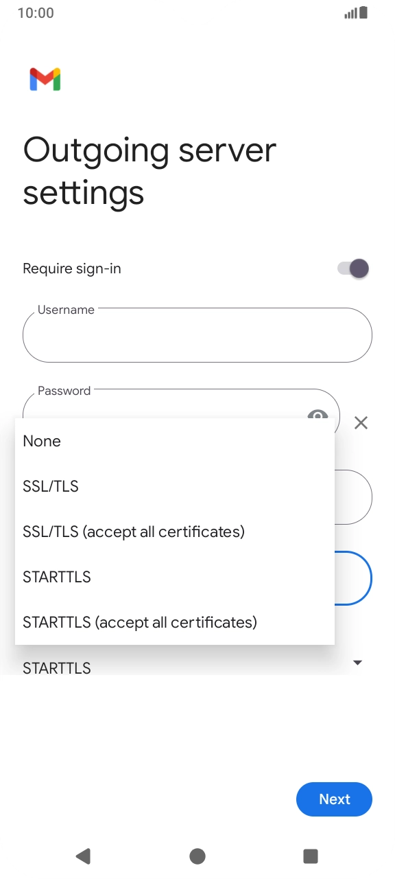Tap the Back navigation triangle
395x879 pixels.
point(84,856)
